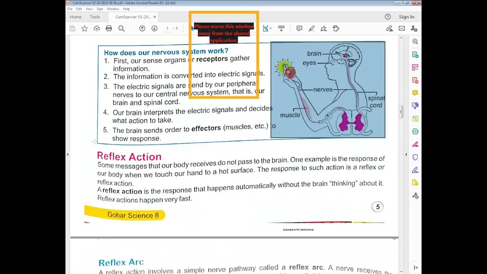Print the PDF document
This screenshot has height=274, width=487.
point(109,29)
